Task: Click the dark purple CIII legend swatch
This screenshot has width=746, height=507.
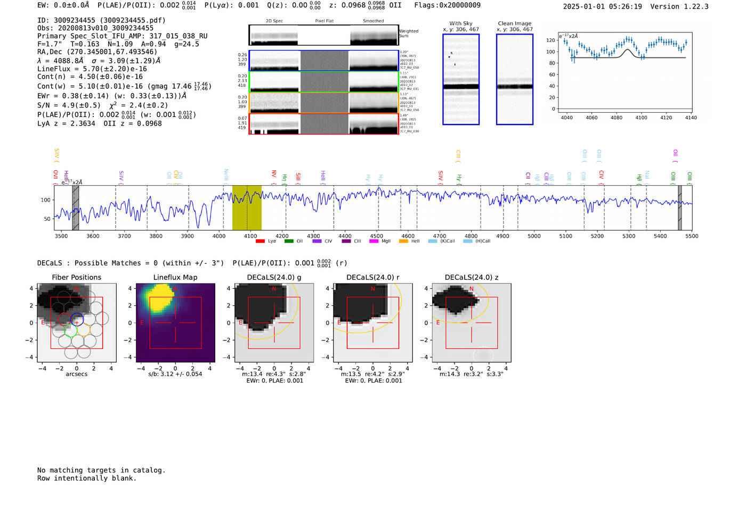Action: (x=346, y=241)
